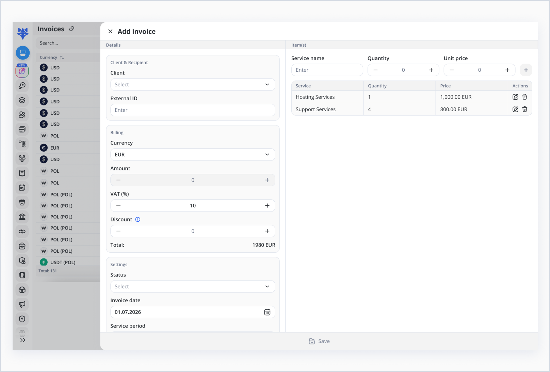This screenshot has height=372, width=550.
Task: Close the Add invoice panel
Action: (110, 31)
